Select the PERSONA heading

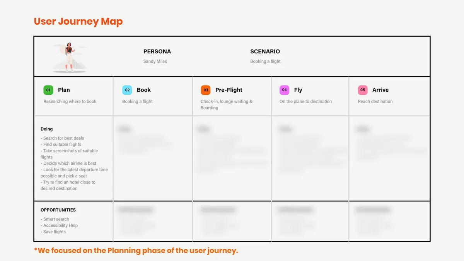(x=157, y=51)
